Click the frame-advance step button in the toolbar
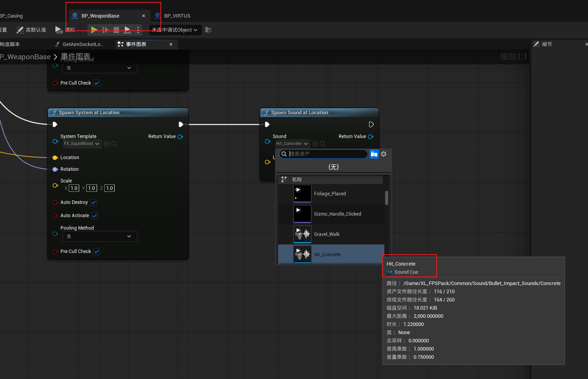Screen dimensions: 588x379 (x=105, y=30)
